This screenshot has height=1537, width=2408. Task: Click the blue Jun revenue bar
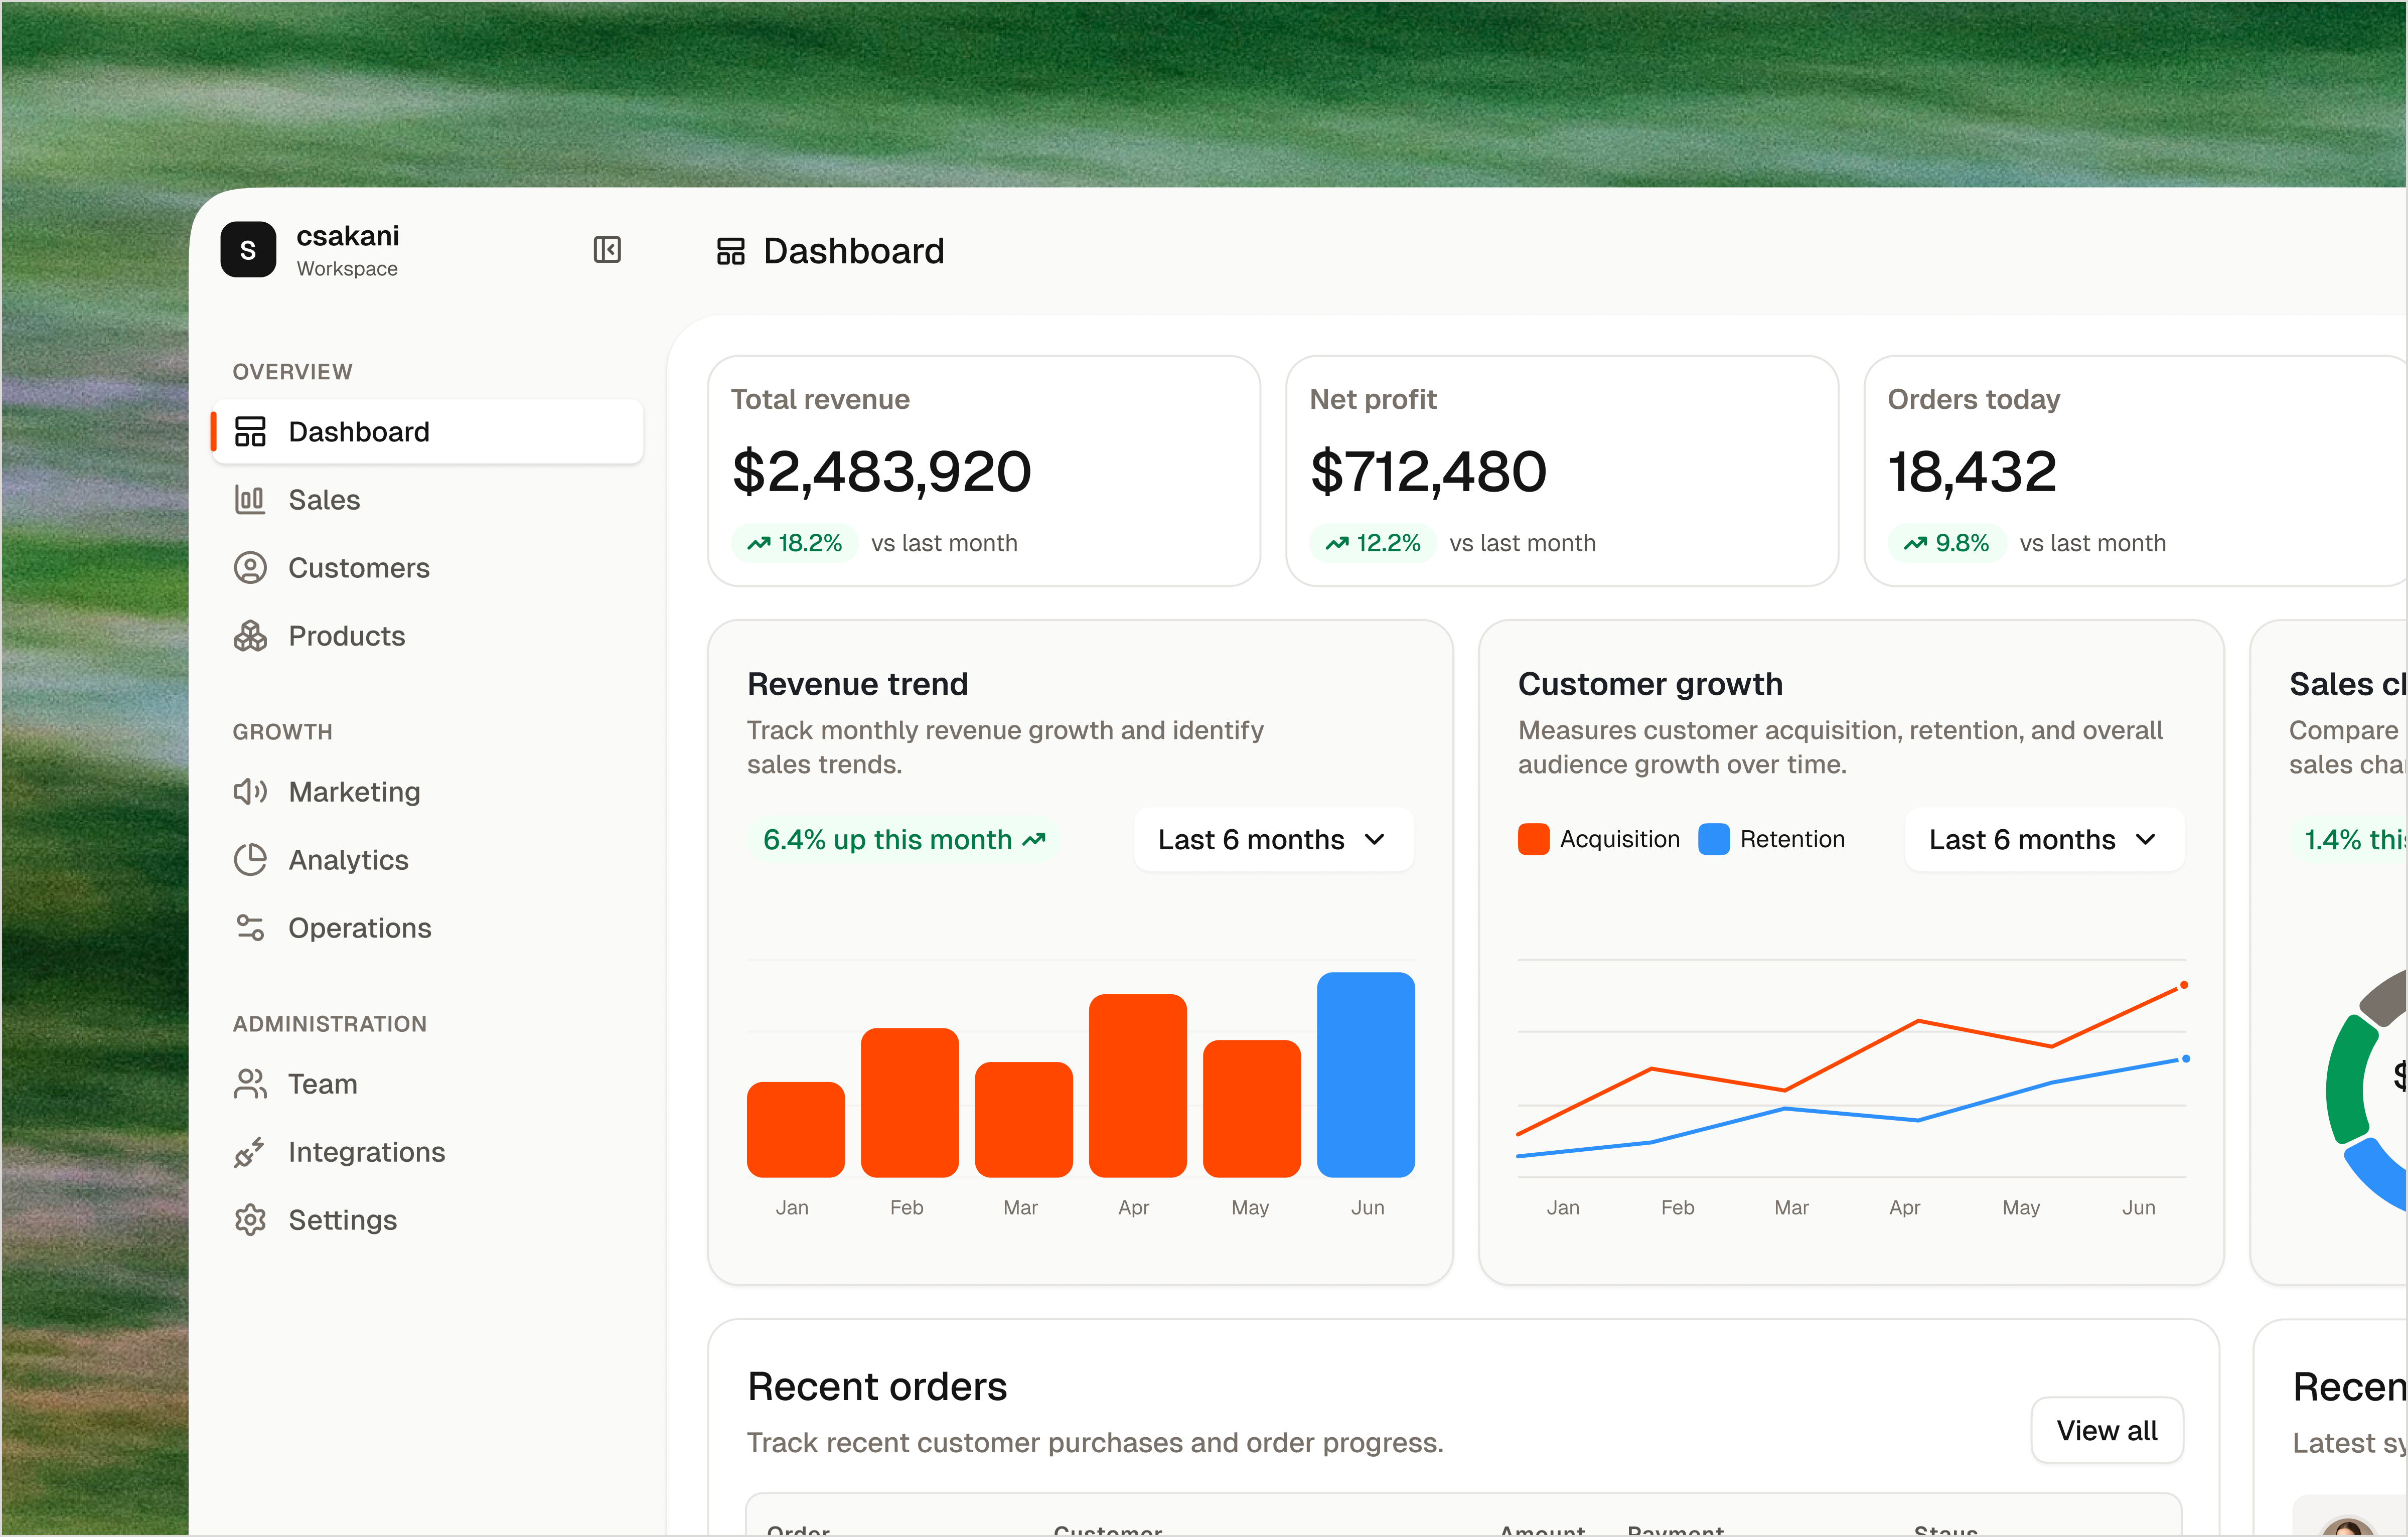[x=1366, y=1075]
